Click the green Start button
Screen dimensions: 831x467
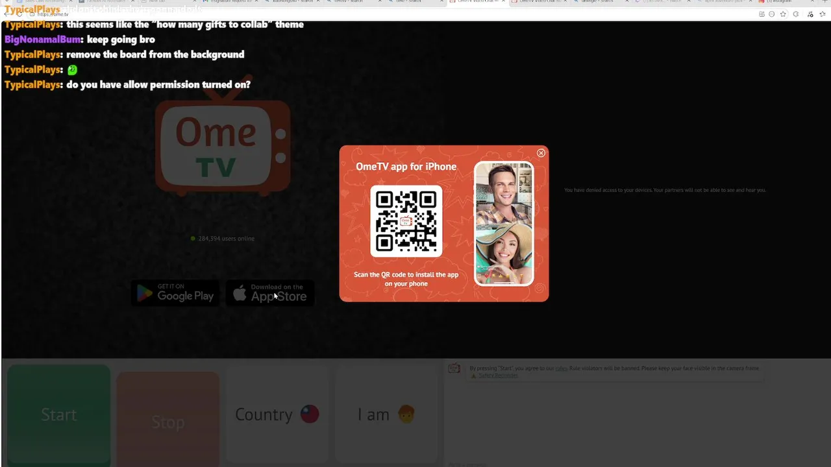[x=59, y=415]
